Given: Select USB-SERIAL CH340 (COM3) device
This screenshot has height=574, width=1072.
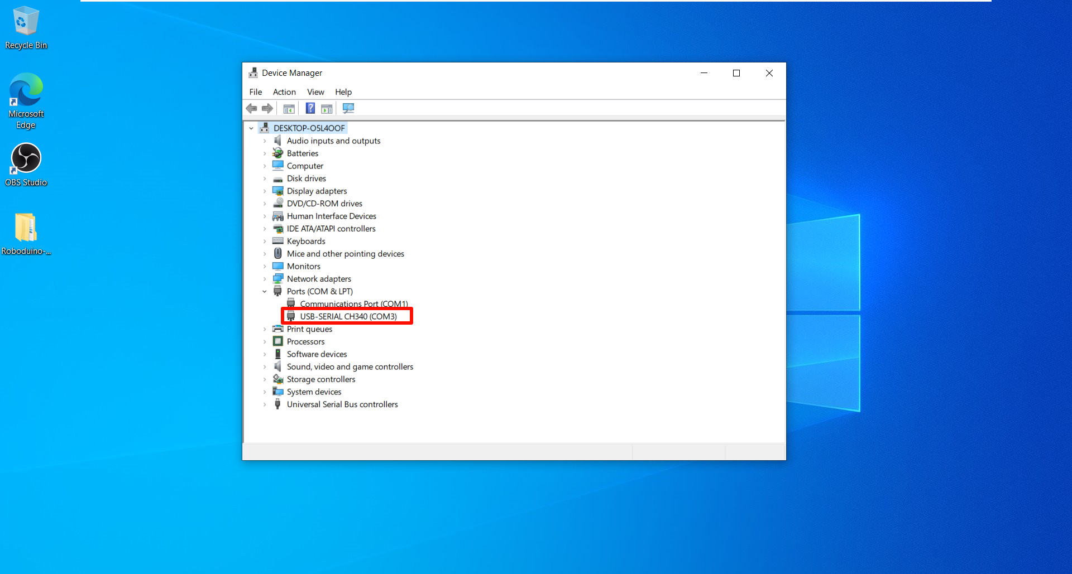Looking at the screenshot, I should [348, 316].
